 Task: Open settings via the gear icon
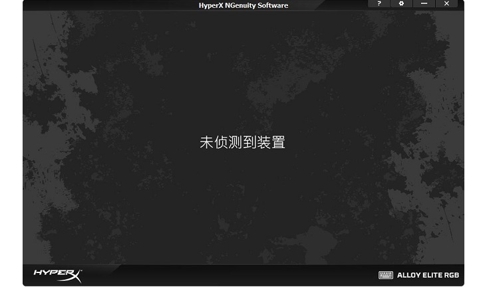click(401, 4)
